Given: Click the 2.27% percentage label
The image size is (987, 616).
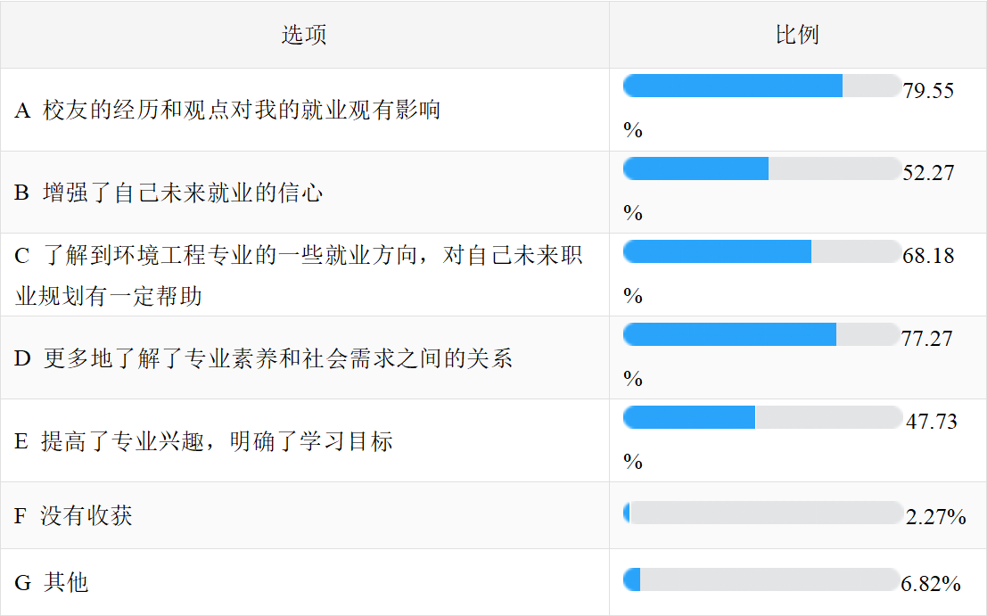Looking at the screenshot, I should pos(936,516).
